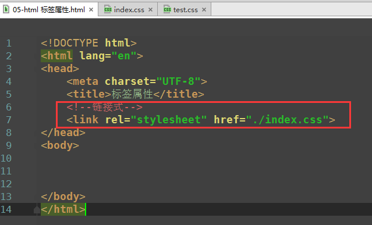
Task: Click the href "./index.css" value
Action: 288,120
